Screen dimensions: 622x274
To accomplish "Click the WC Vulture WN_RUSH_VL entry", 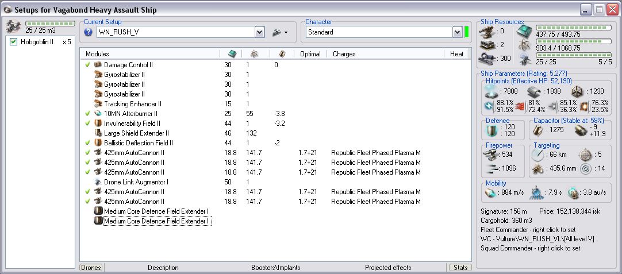I will point(537,239).
